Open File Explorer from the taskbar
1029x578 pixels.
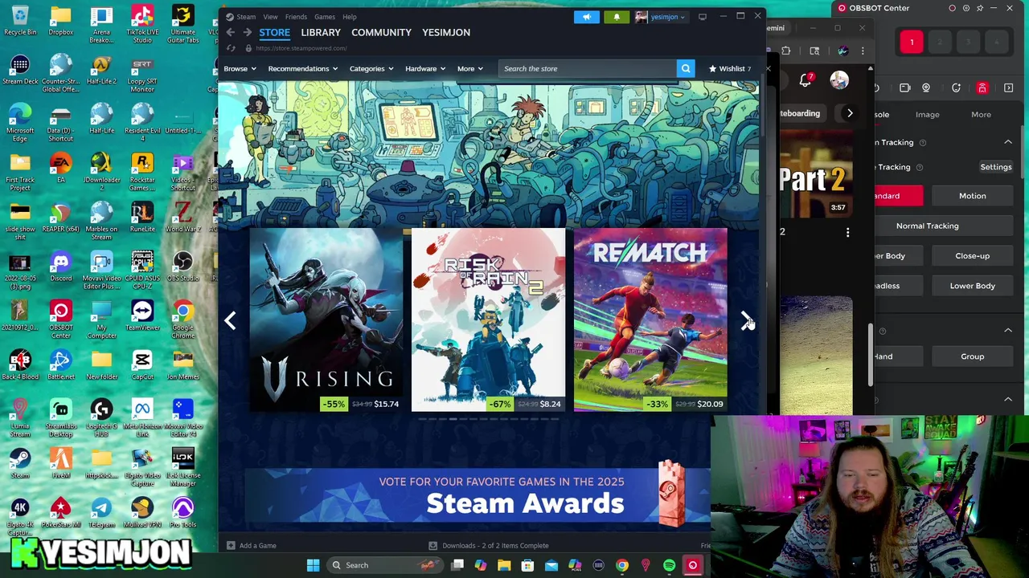[x=504, y=565]
